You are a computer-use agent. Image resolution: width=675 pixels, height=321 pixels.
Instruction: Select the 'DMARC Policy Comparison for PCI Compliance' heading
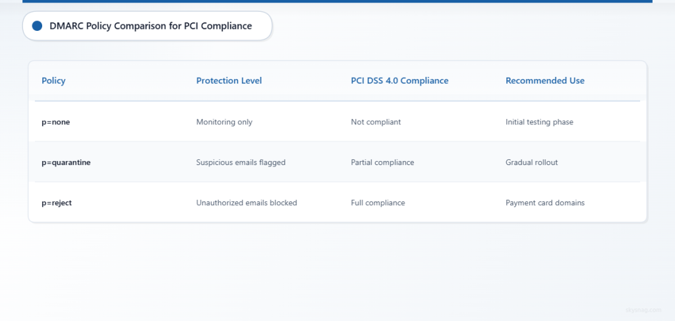coord(151,26)
